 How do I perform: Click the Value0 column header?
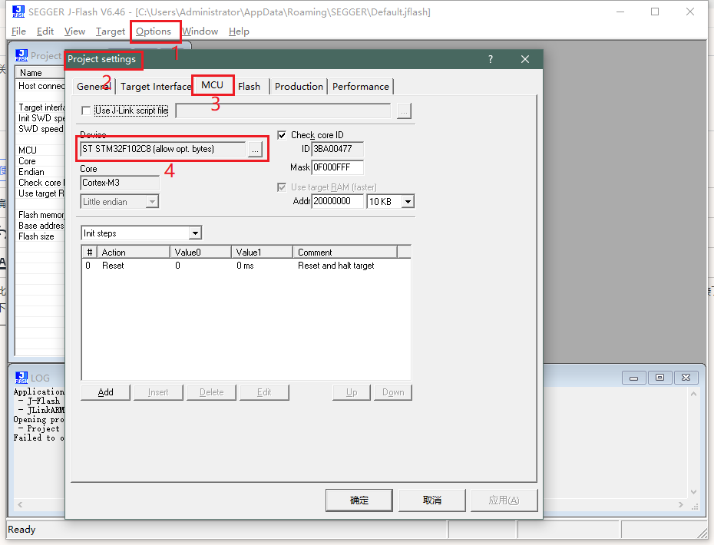pos(200,253)
